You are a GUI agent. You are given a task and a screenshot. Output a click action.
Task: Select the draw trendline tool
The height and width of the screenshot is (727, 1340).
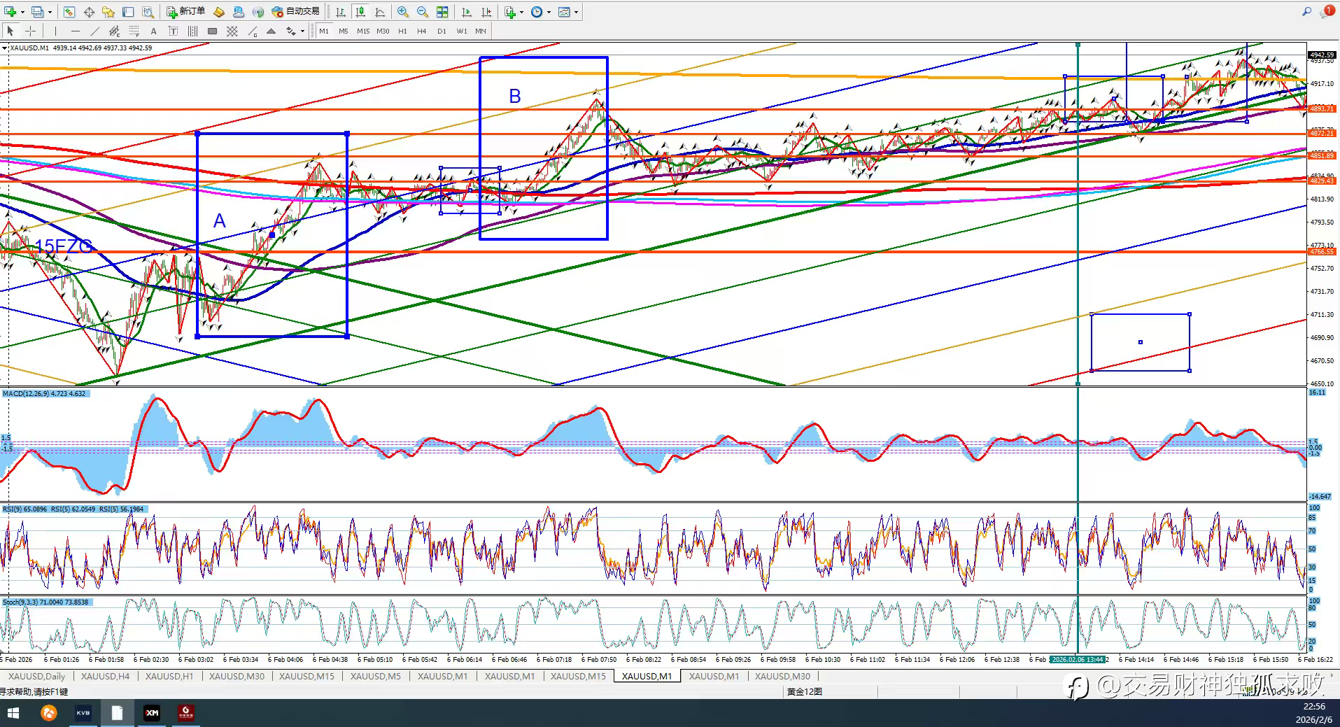coord(94,31)
